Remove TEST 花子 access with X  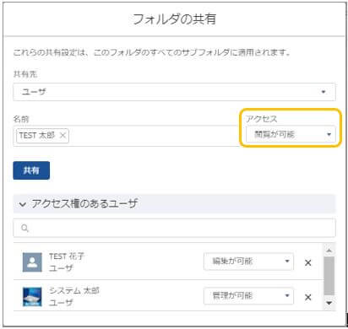[x=308, y=263]
